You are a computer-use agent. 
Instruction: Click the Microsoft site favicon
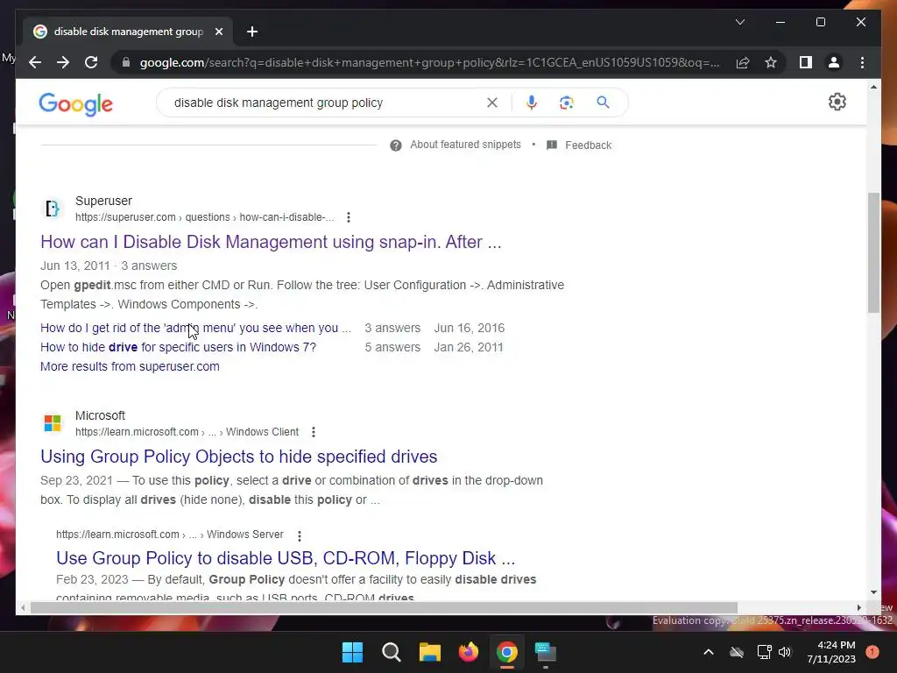coord(52,423)
